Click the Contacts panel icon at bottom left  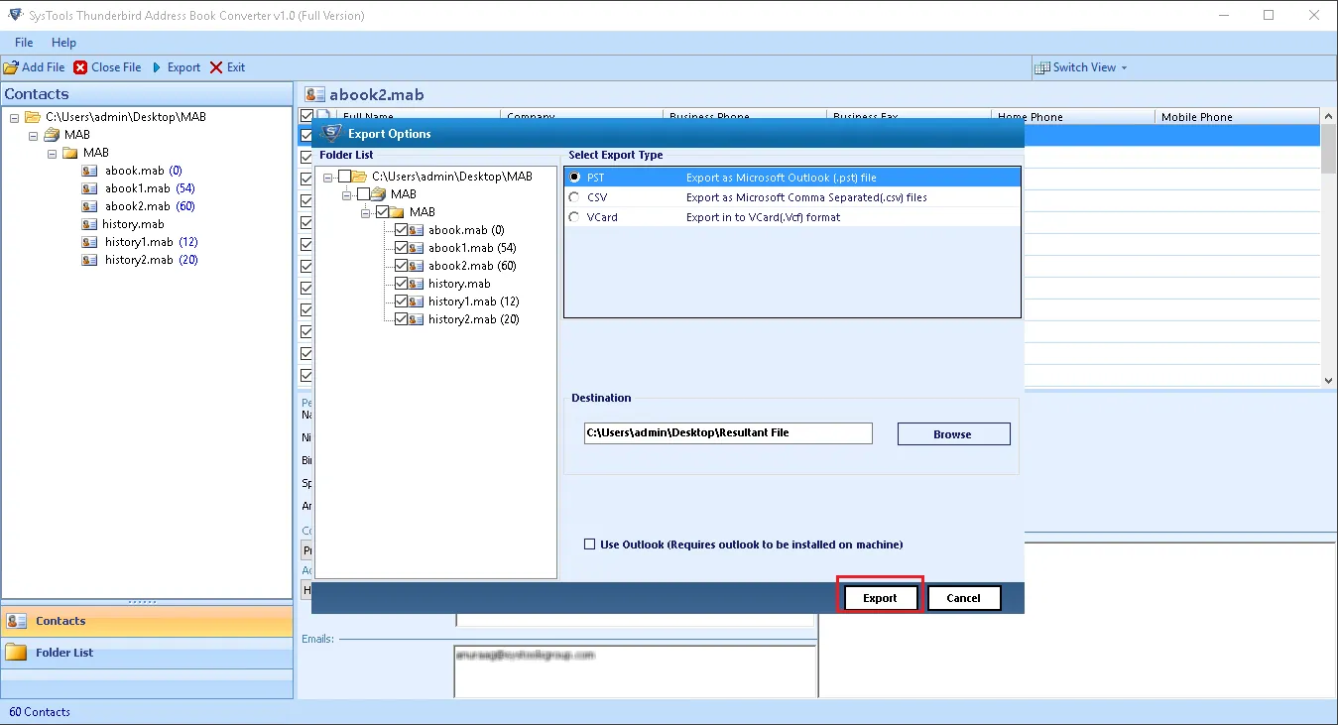tap(15, 620)
